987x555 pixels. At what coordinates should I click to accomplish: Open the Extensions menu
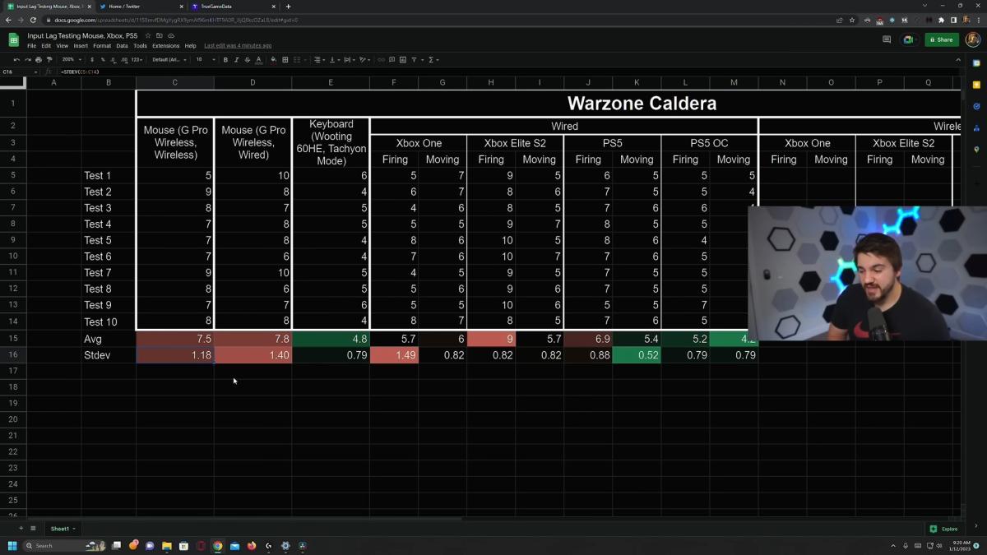[165, 46]
